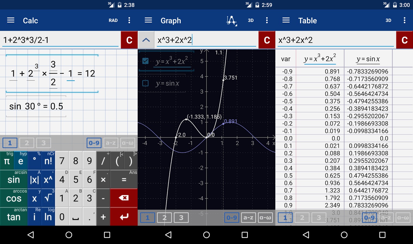Screen dimensions: 413x244
Task: Switch to a-z keyboard in Calc
Action: 111,143
